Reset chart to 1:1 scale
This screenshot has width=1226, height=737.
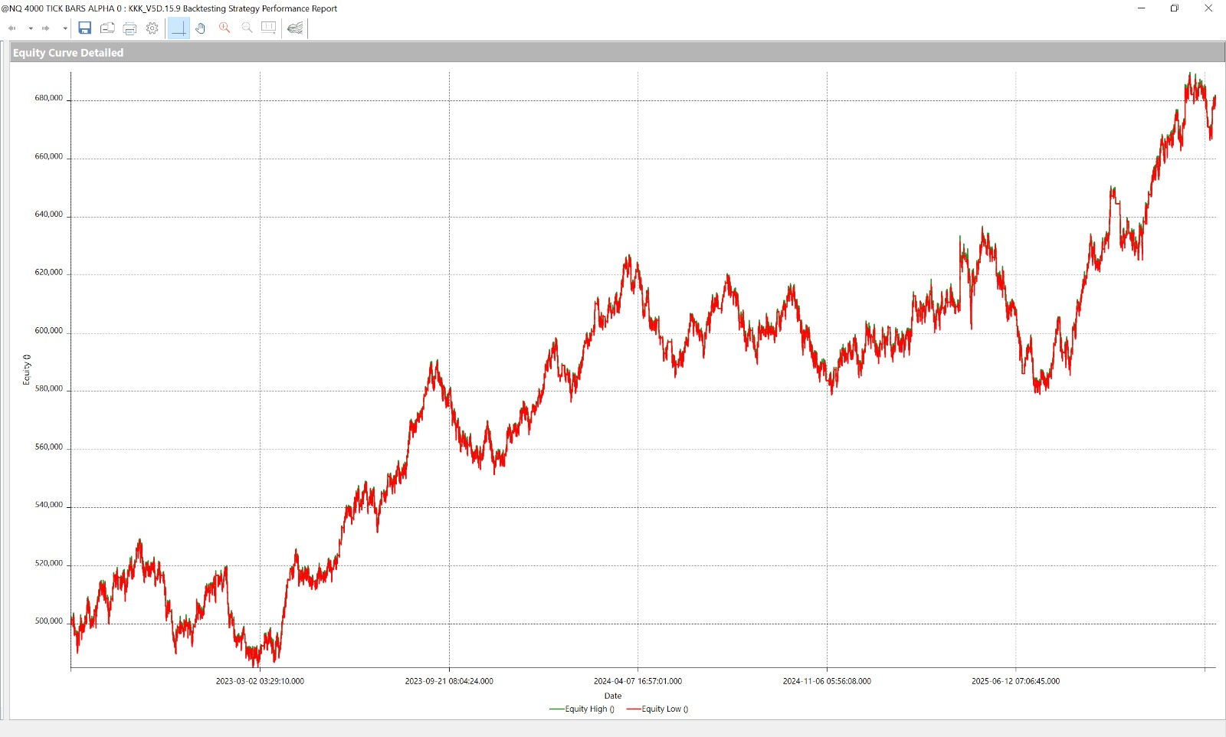click(x=268, y=28)
